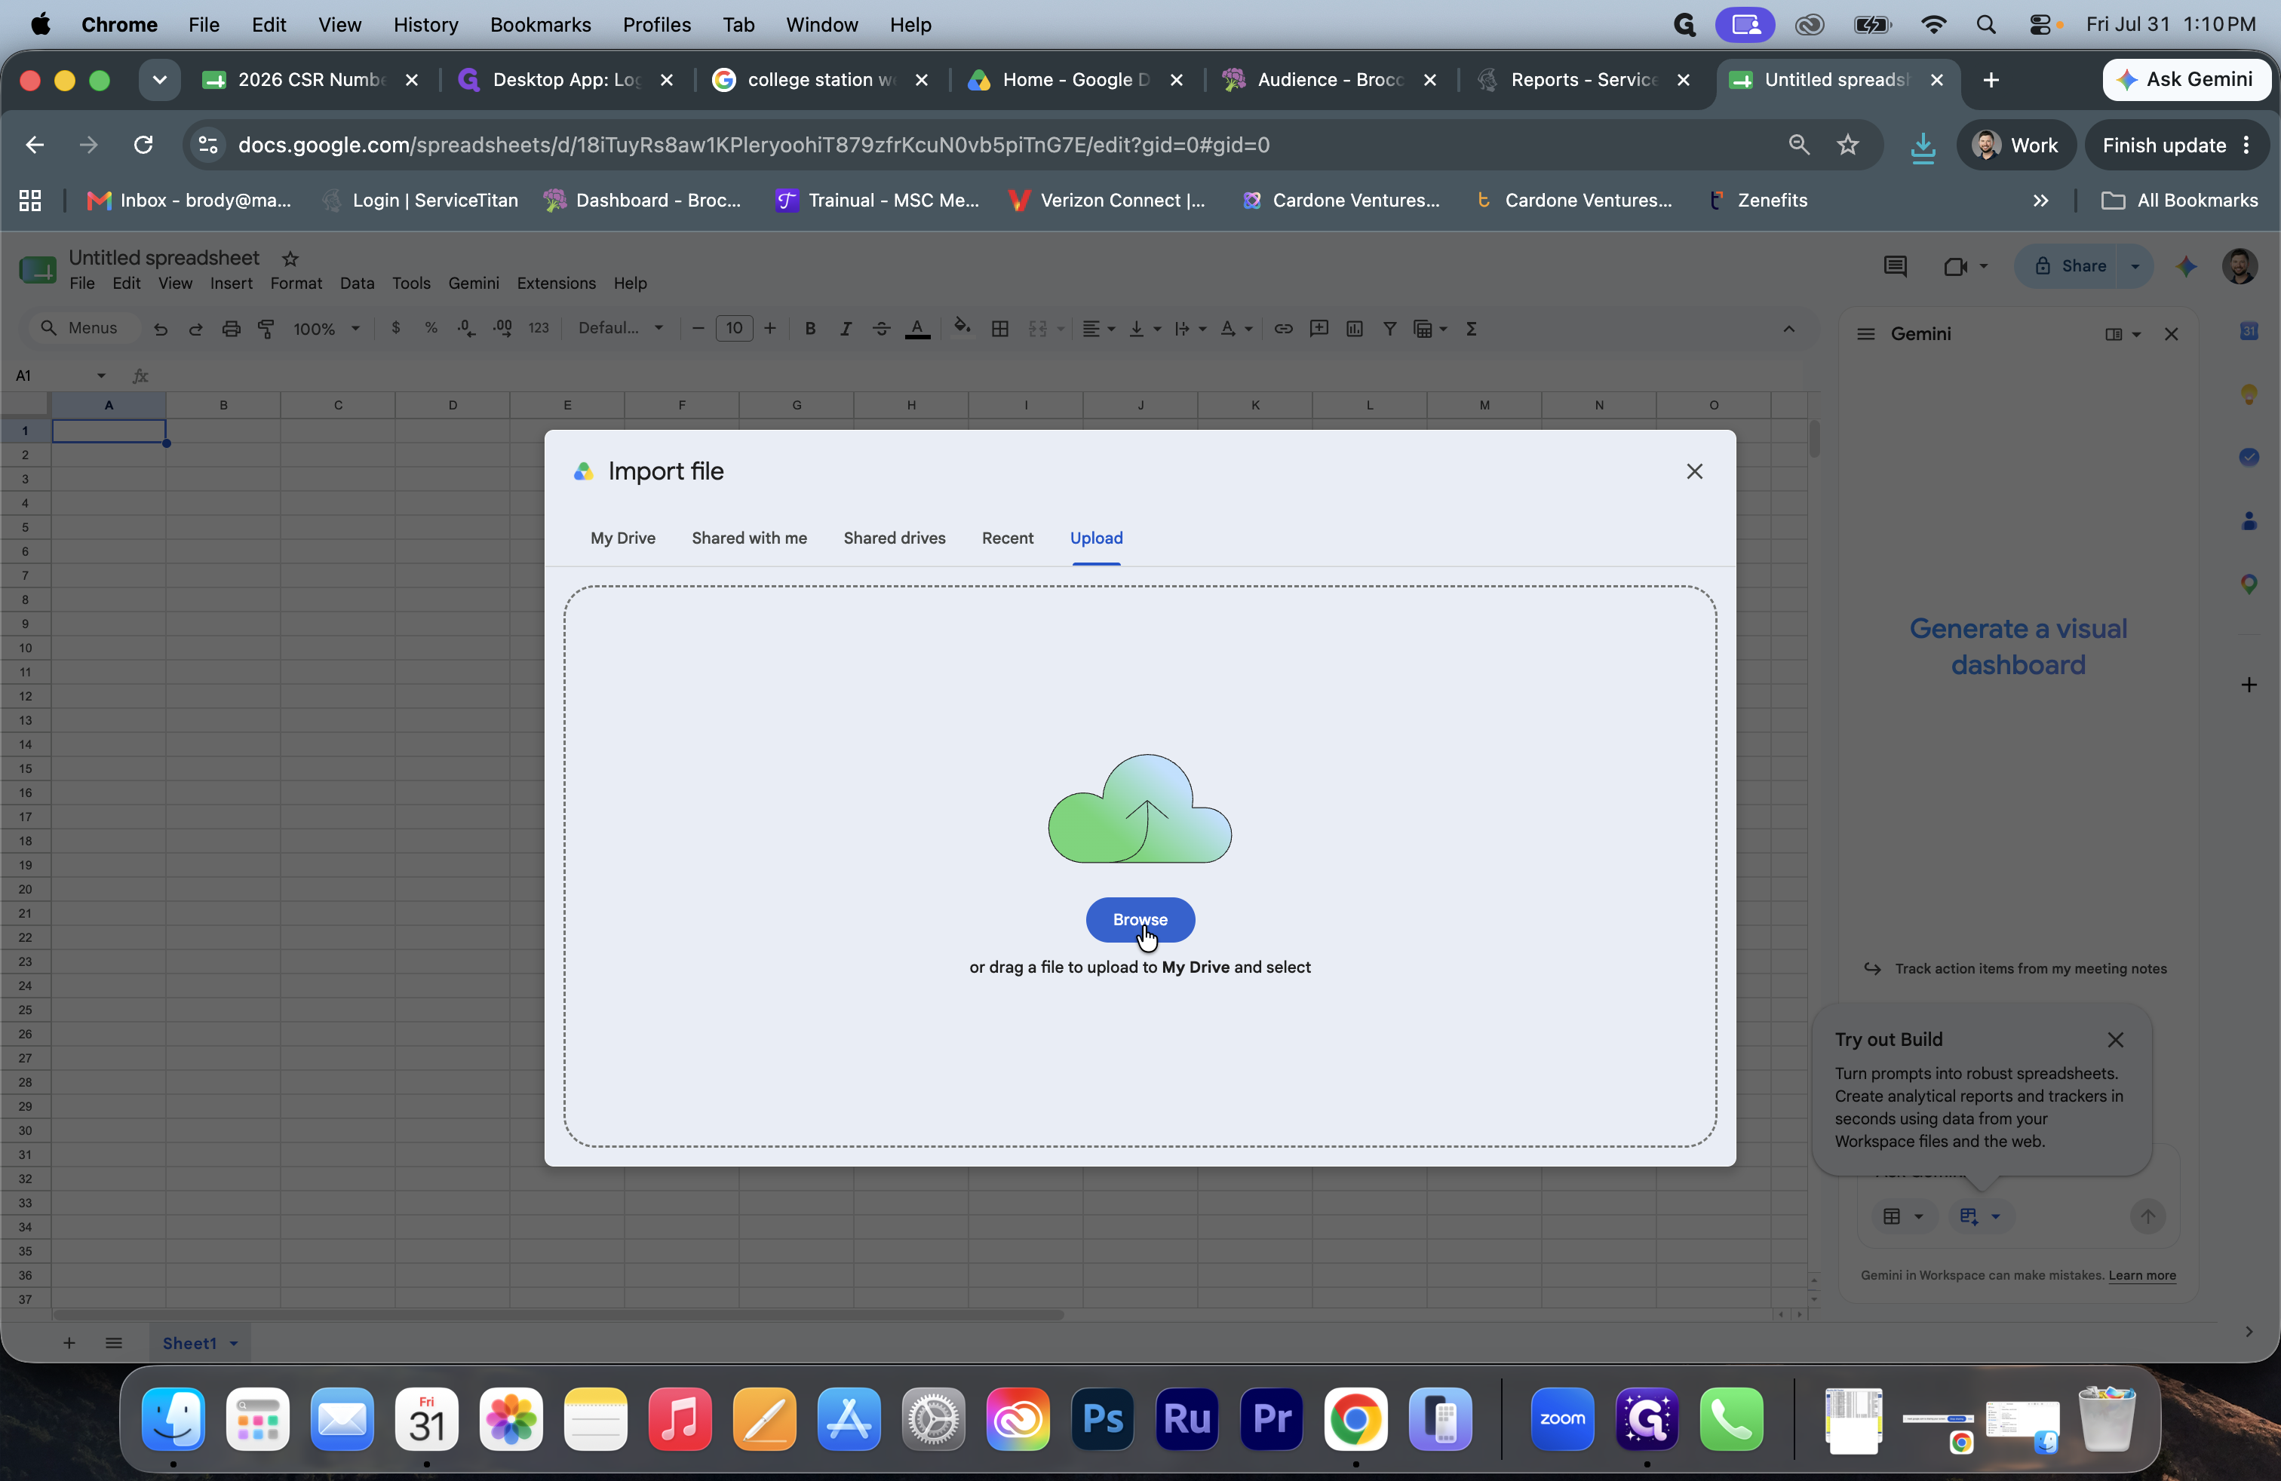Format as percent

click(x=431, y=329)
